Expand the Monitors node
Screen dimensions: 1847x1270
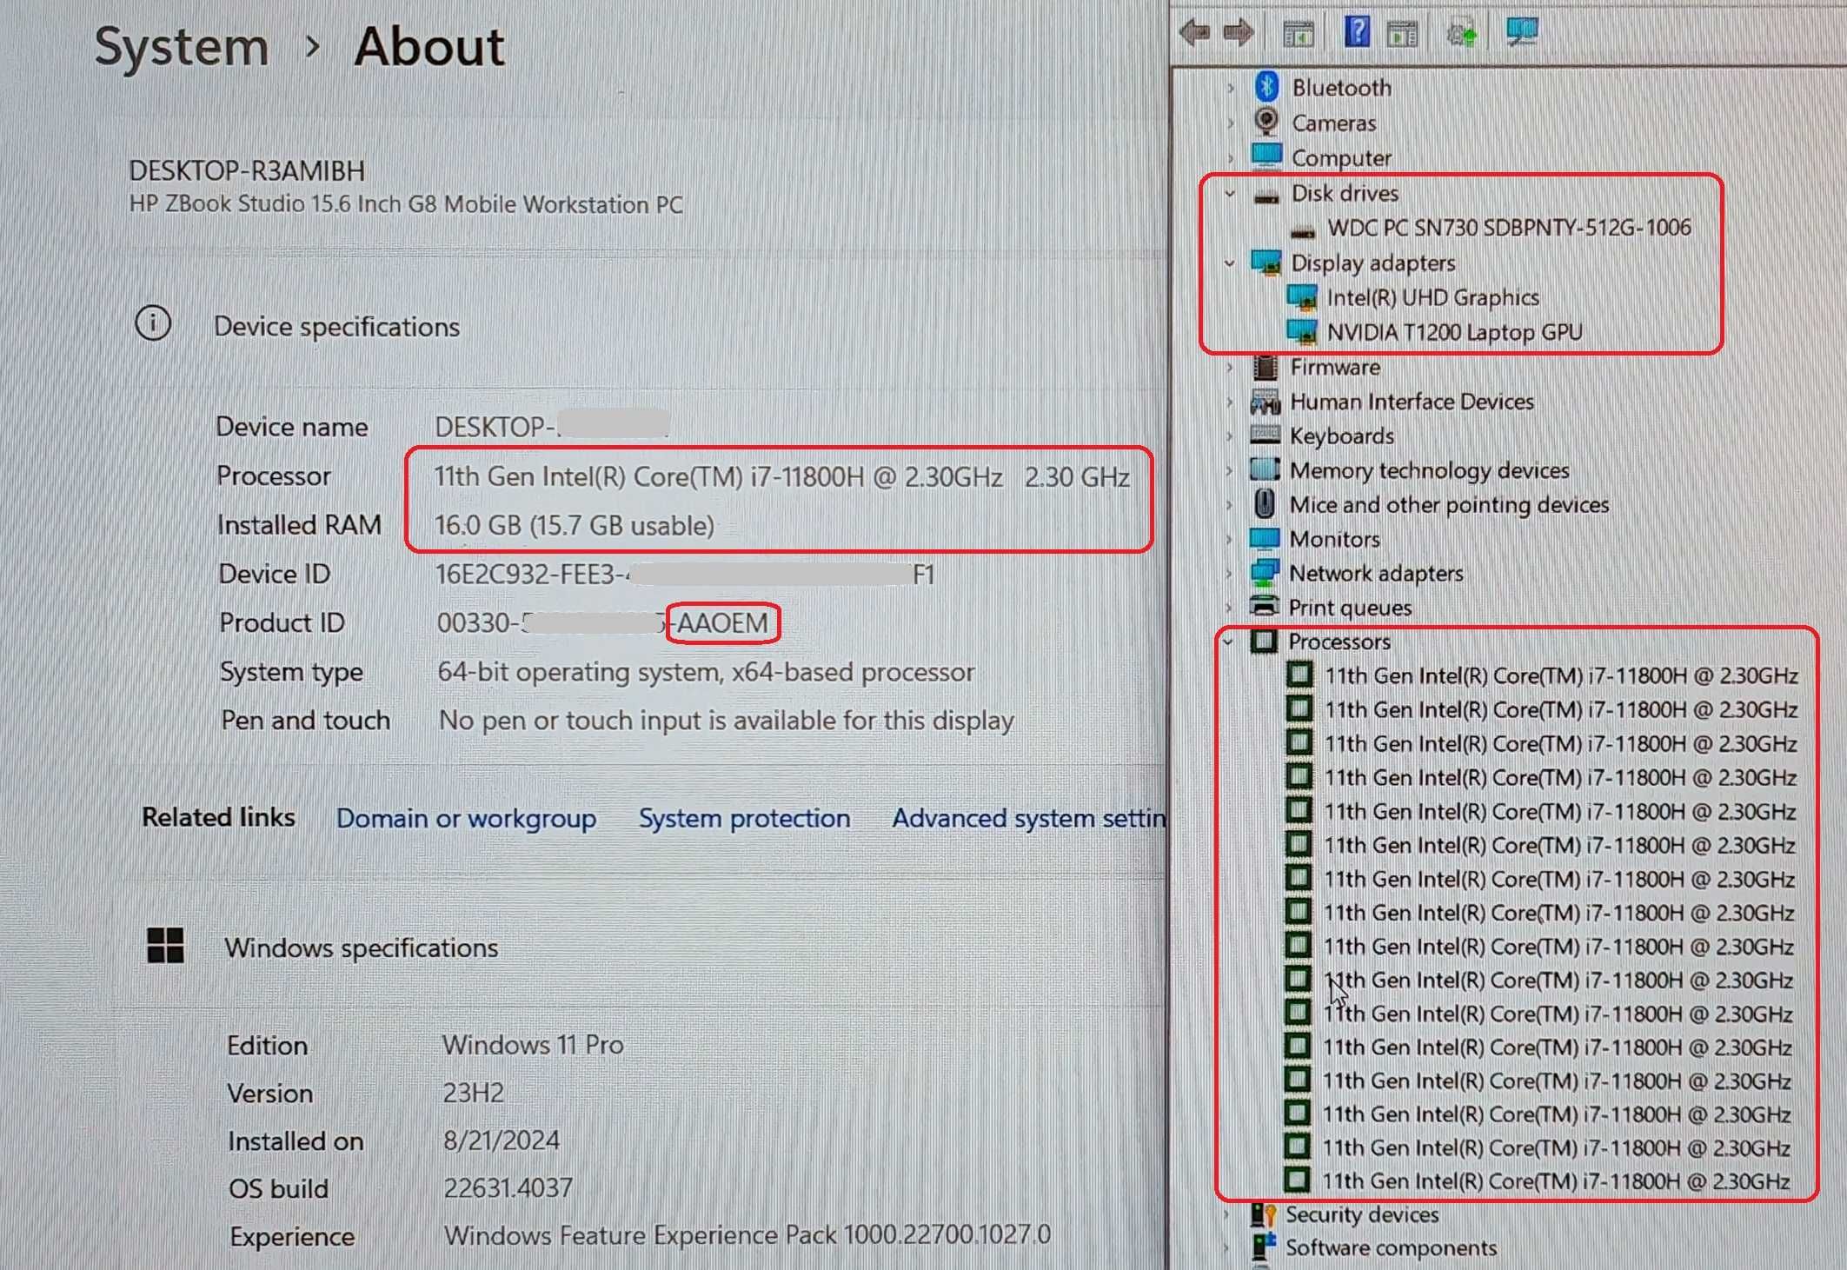(x=1229, y=540)
